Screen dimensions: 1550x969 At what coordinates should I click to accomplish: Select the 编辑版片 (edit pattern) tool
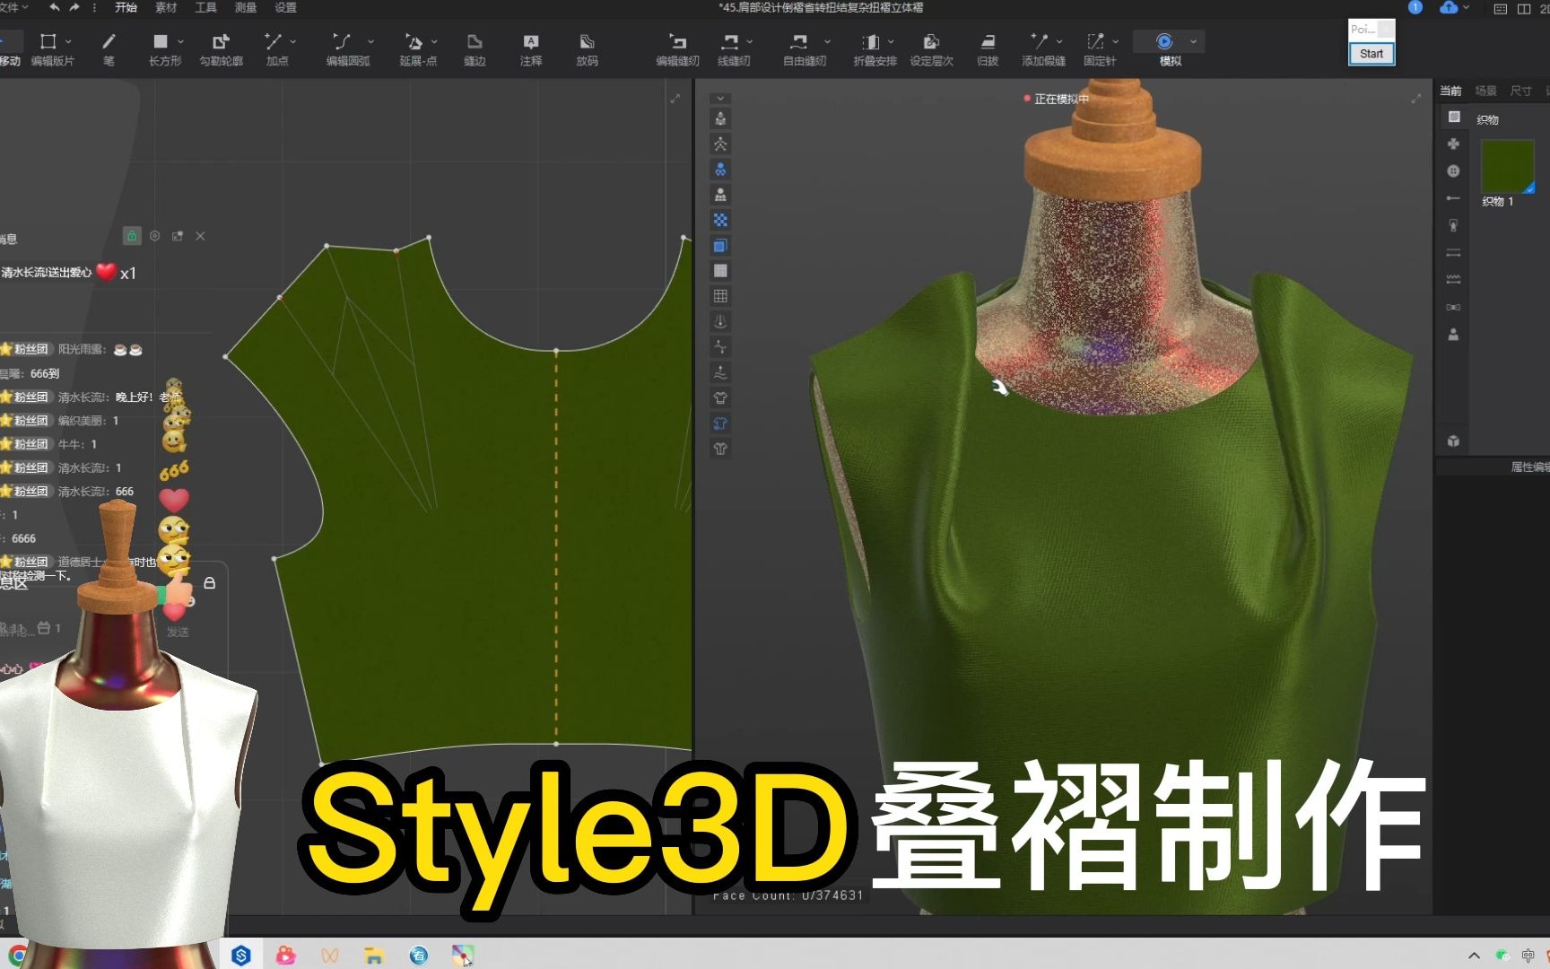point(51,49)
